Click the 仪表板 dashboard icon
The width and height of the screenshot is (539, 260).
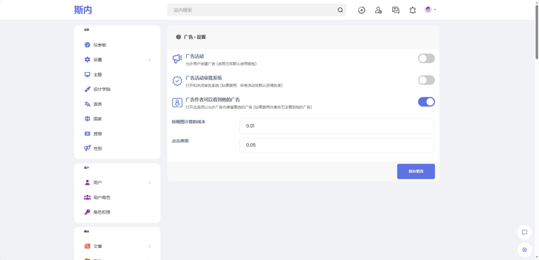(x=87, y=45)
